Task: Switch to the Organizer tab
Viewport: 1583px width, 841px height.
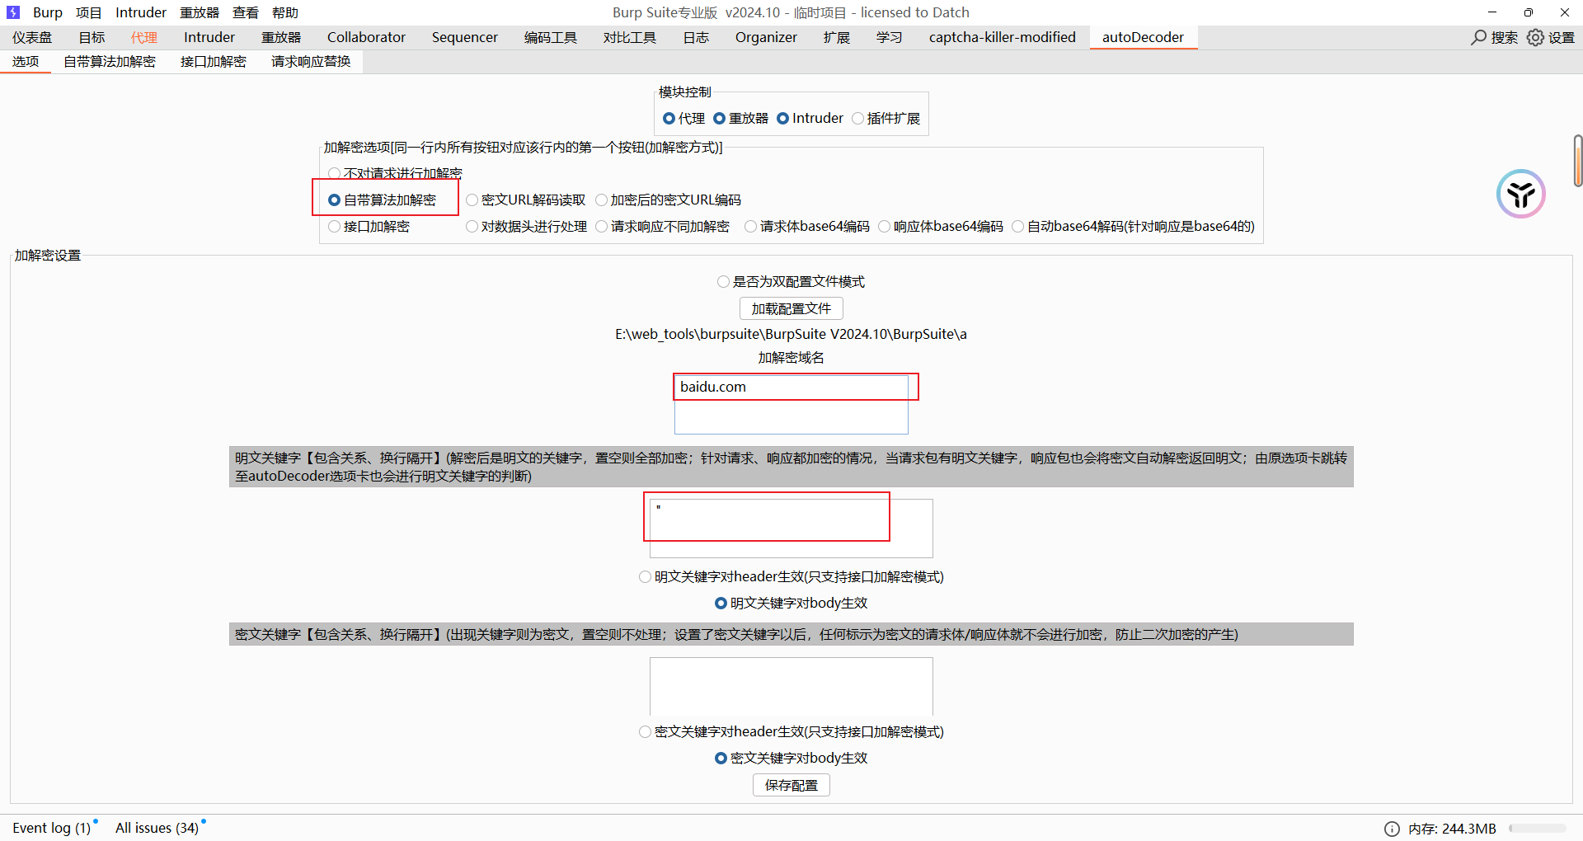Action: coord(766,37)
